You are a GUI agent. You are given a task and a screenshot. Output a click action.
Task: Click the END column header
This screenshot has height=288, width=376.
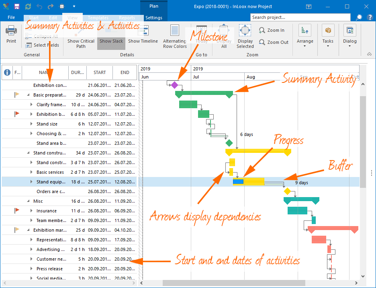[x=125, y=72]
